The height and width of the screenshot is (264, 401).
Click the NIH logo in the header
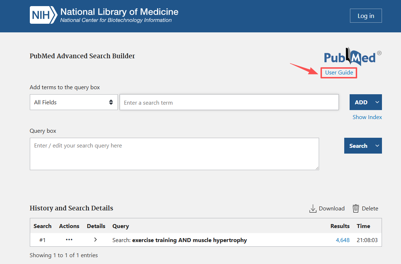(43, 16)
